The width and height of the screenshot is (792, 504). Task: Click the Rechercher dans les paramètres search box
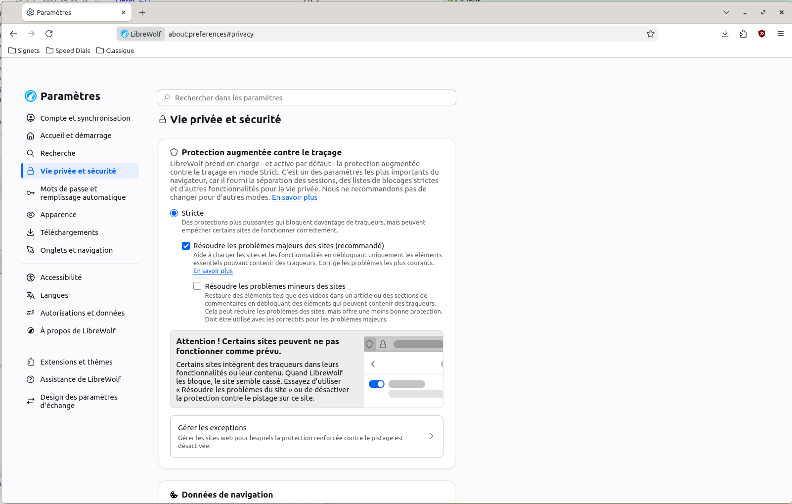307,97
